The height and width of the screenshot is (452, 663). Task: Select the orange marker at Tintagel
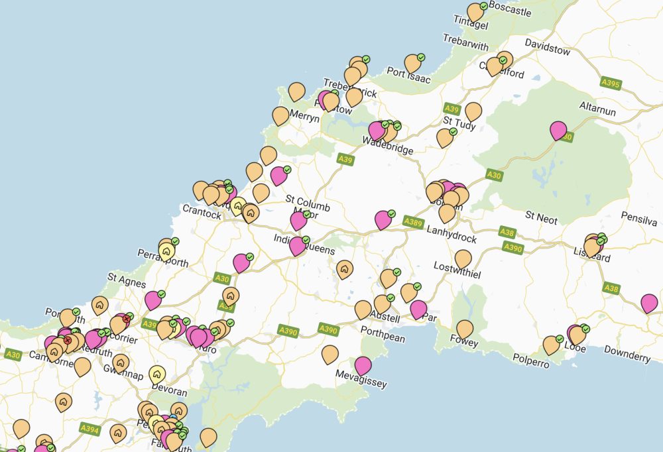point(475,12)
